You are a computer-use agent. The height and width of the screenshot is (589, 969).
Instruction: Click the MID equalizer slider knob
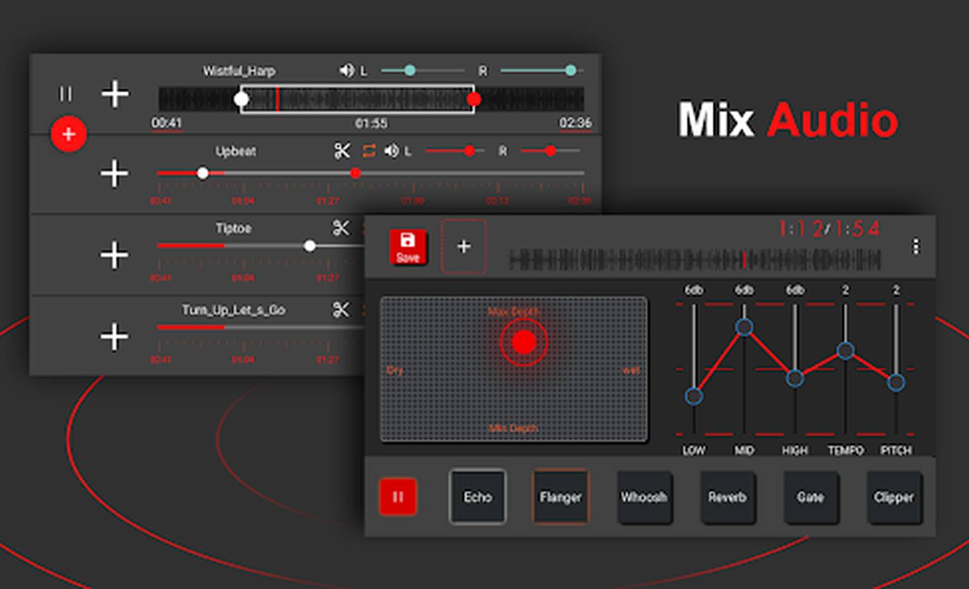[744, 327]
